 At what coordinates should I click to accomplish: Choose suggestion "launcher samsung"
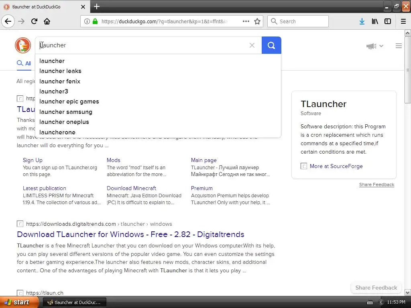coord(66,112)
